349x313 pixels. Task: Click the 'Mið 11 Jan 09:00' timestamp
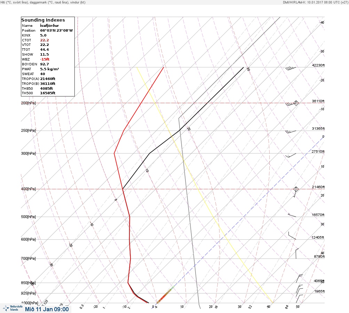pos(47,309)
